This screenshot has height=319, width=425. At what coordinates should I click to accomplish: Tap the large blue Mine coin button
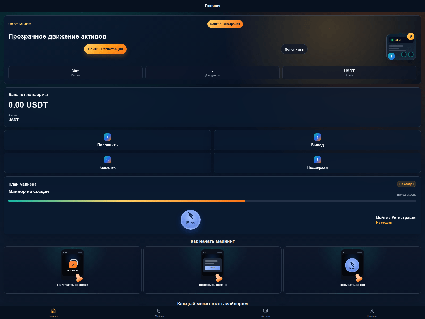point(190,220)
